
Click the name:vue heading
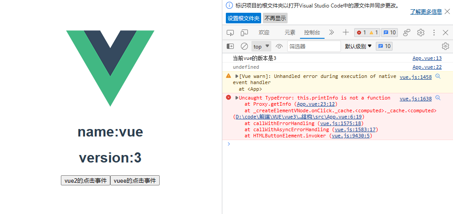tap(110, 132)
